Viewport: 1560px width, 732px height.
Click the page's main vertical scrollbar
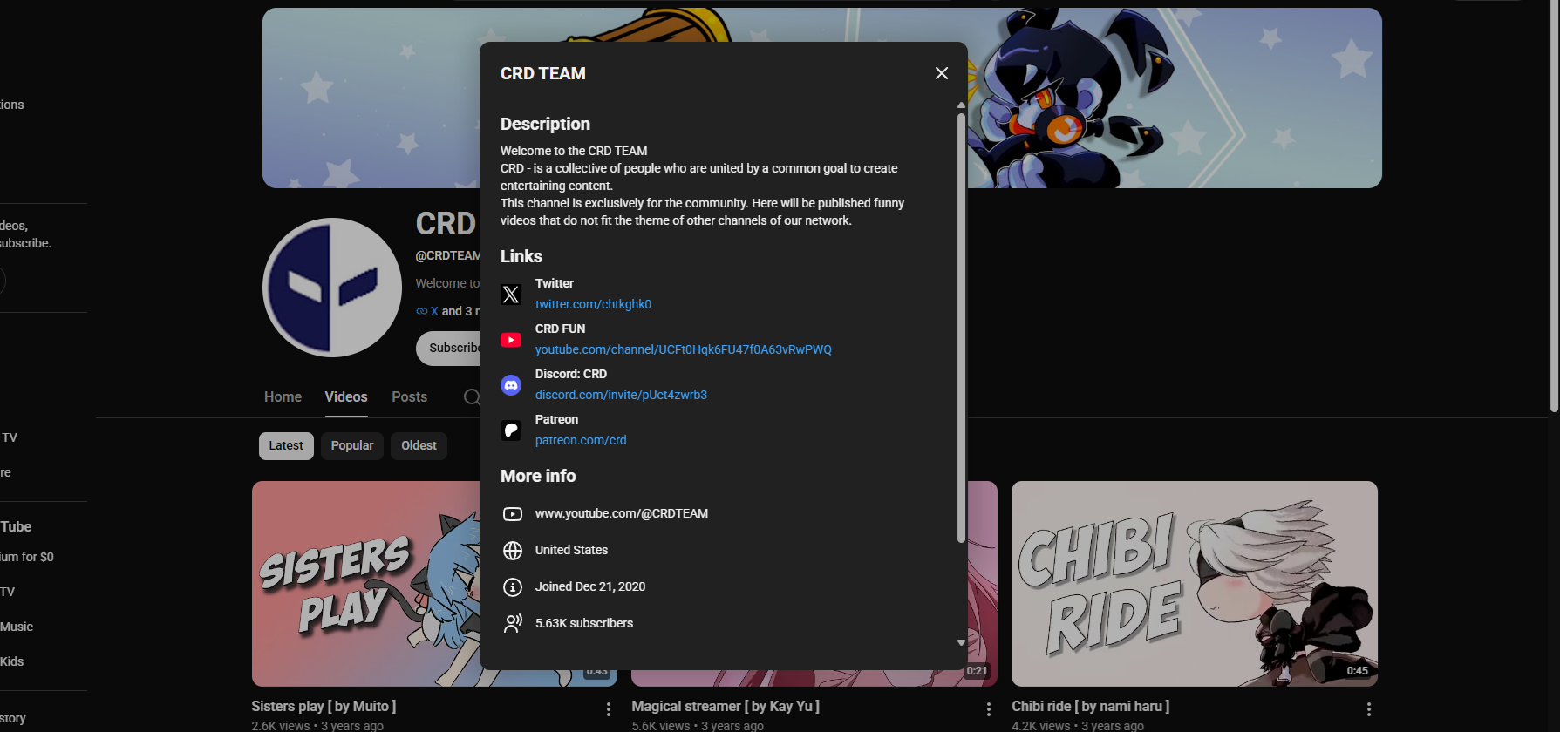pyautogui.click(x=1554, y=206)
